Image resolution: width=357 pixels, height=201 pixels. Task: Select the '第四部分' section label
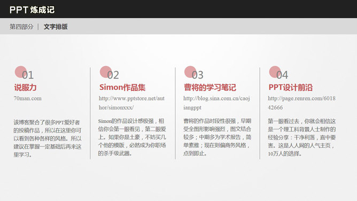tap(21, 27)
